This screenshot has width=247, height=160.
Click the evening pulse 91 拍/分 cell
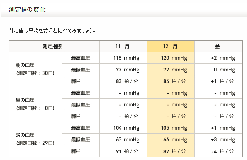pyautogui.click(x=123, y=151)
